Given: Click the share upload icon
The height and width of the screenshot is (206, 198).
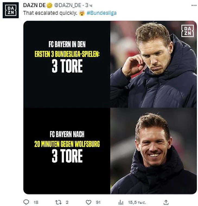Looking at the screenshot, I should (166, 202).
